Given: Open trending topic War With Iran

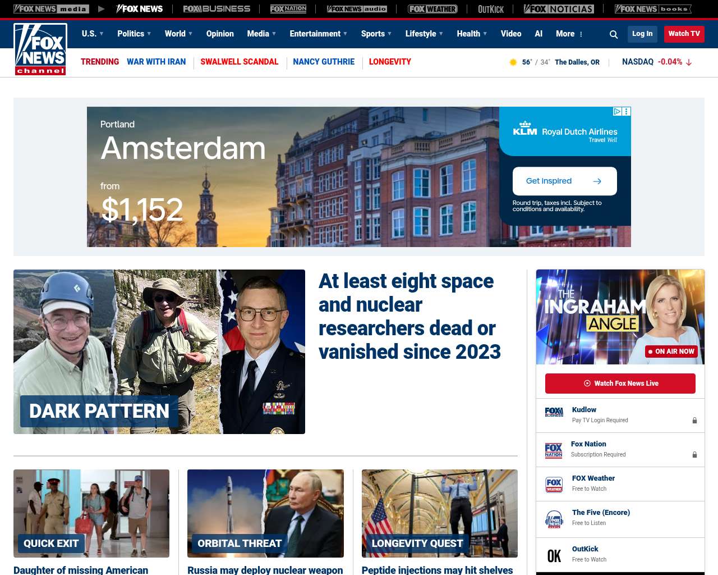Looking at the screenshot, I should pos(156,62).
